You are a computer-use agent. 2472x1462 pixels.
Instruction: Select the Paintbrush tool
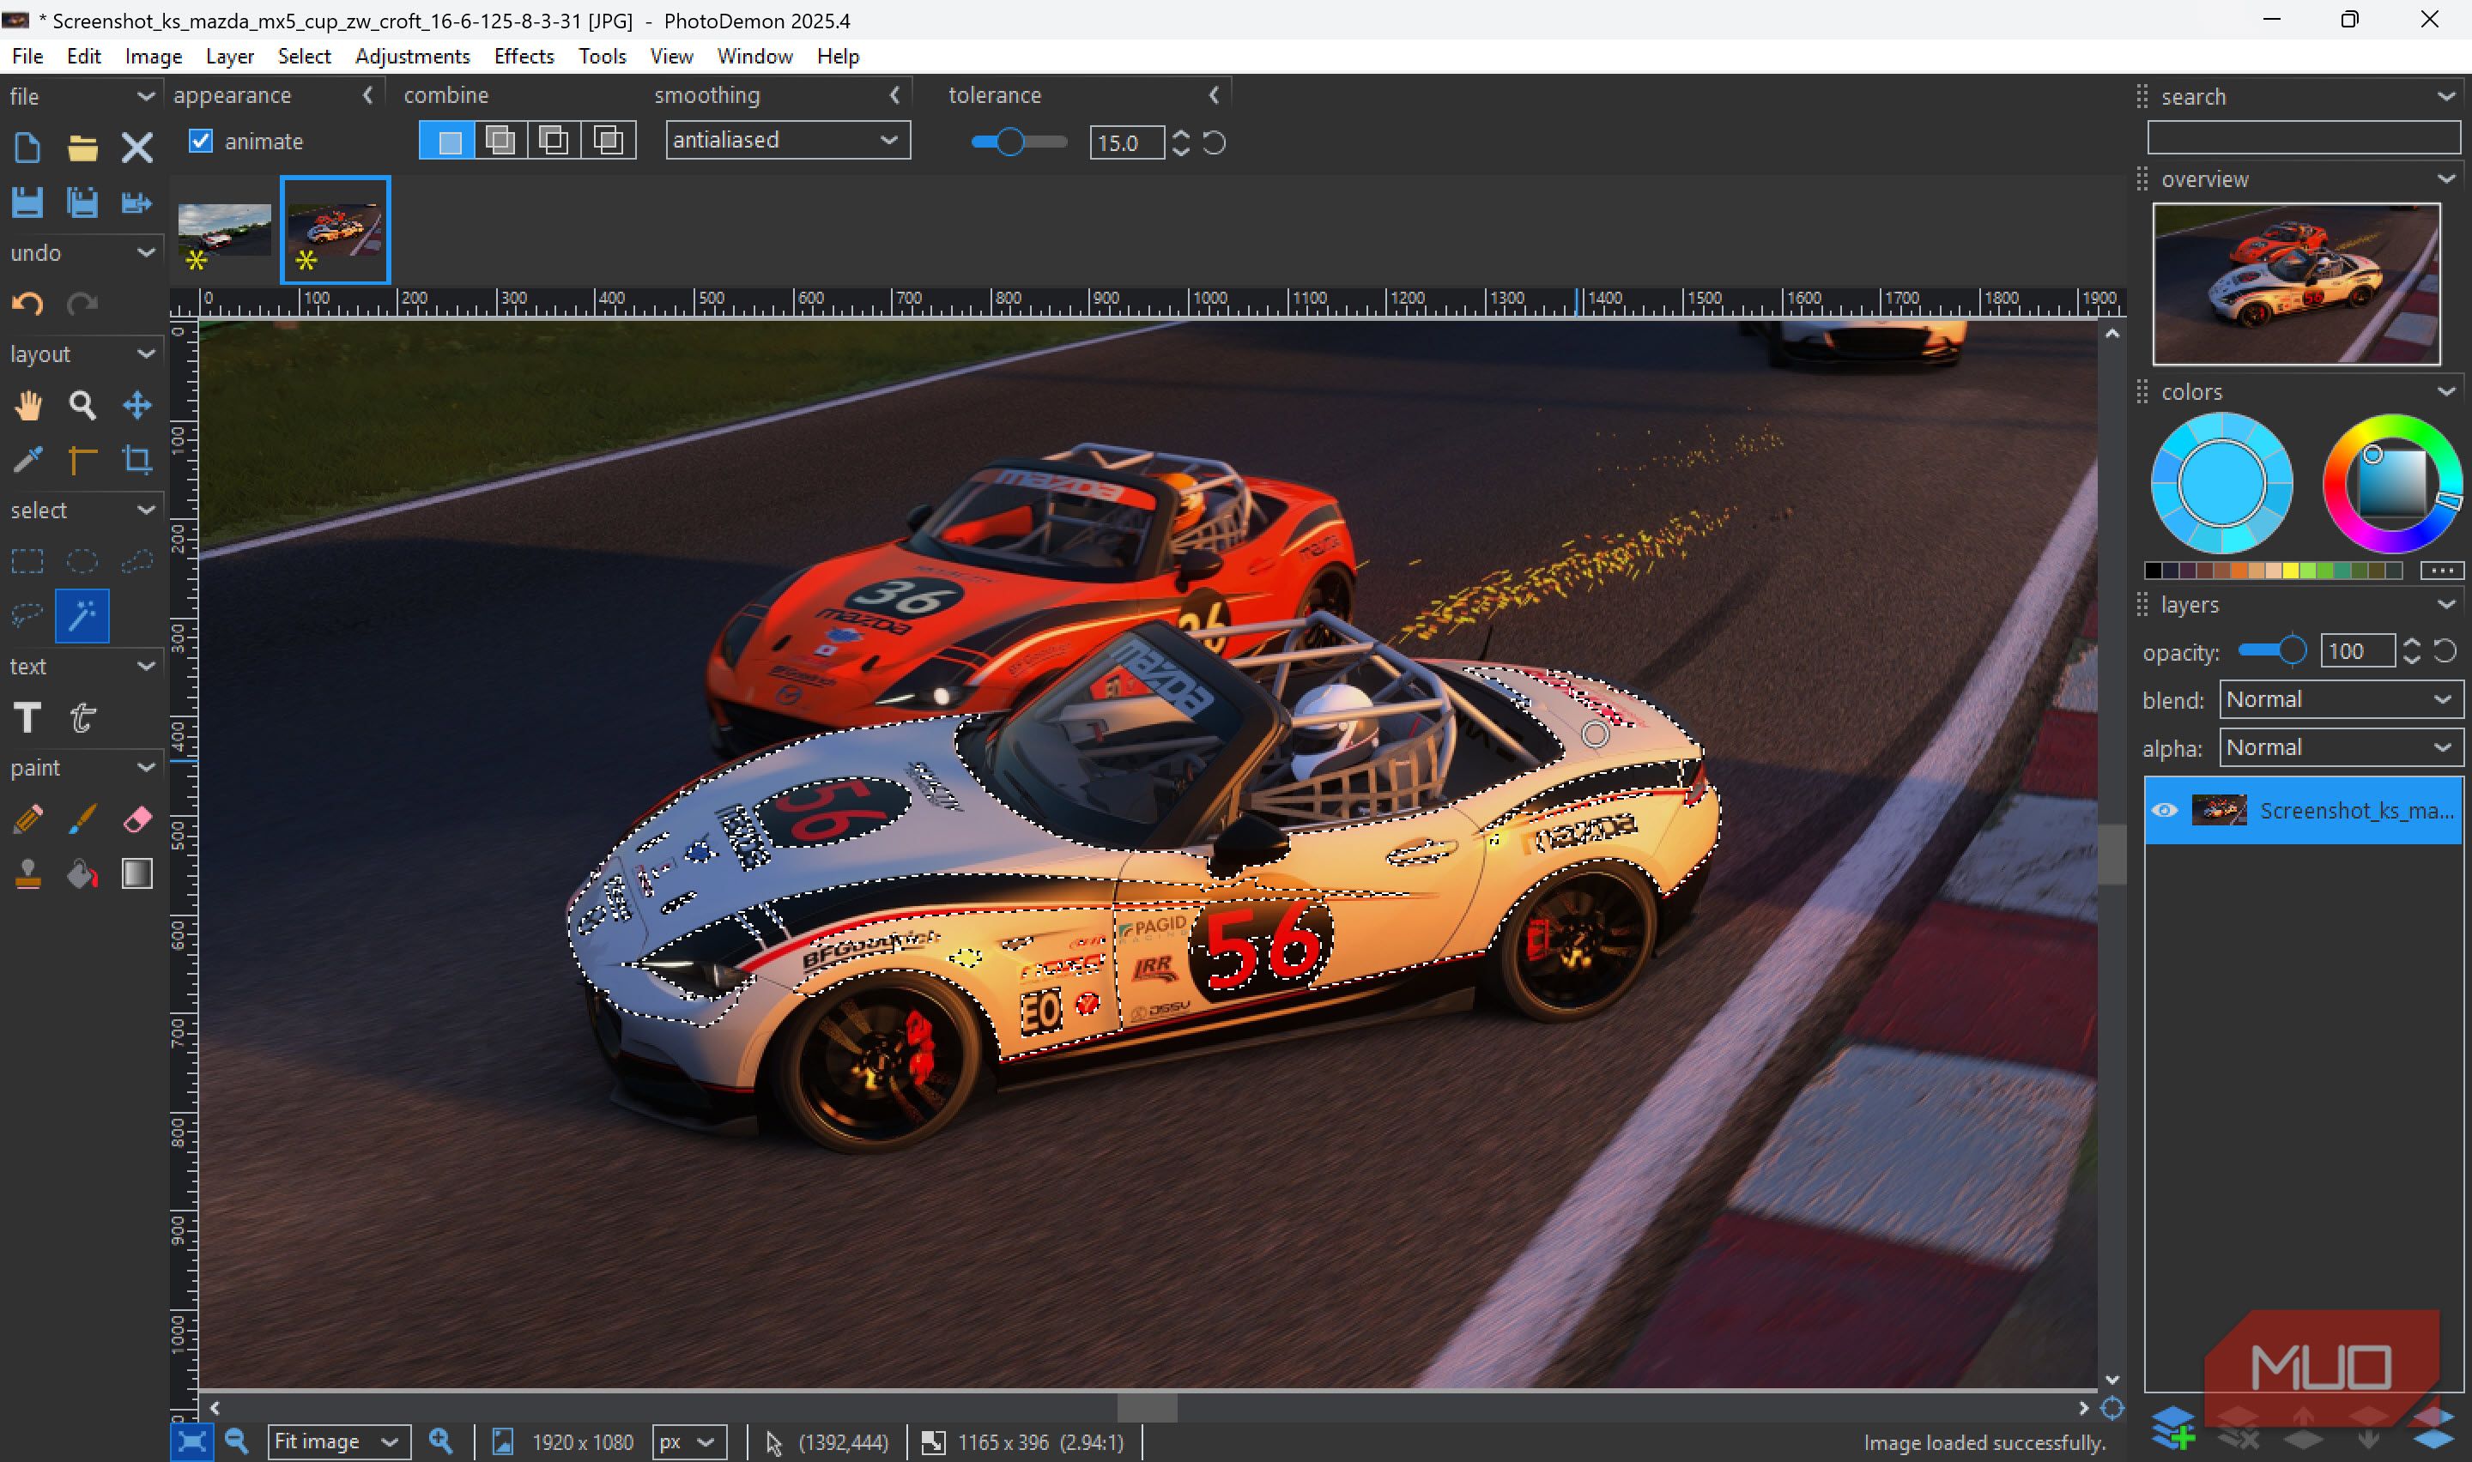pos(82,819)
